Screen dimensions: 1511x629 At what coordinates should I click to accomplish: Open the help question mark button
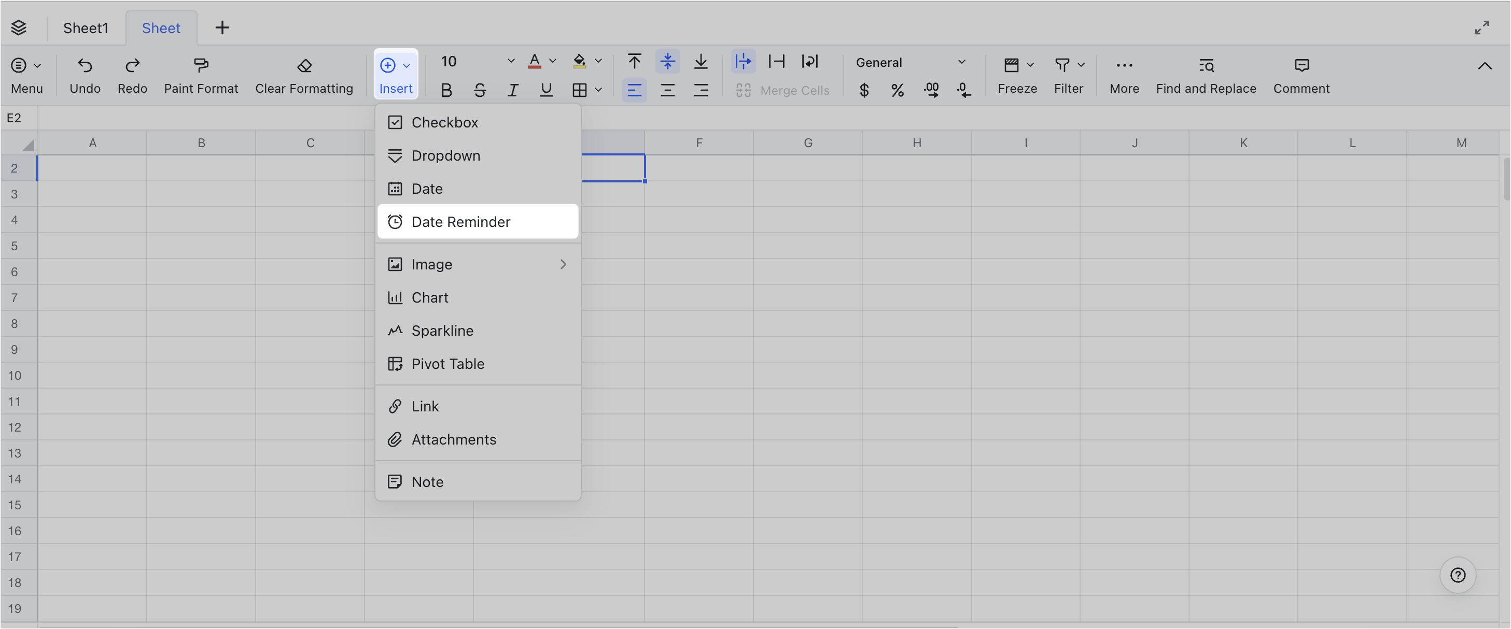[x=1458, y=575]
